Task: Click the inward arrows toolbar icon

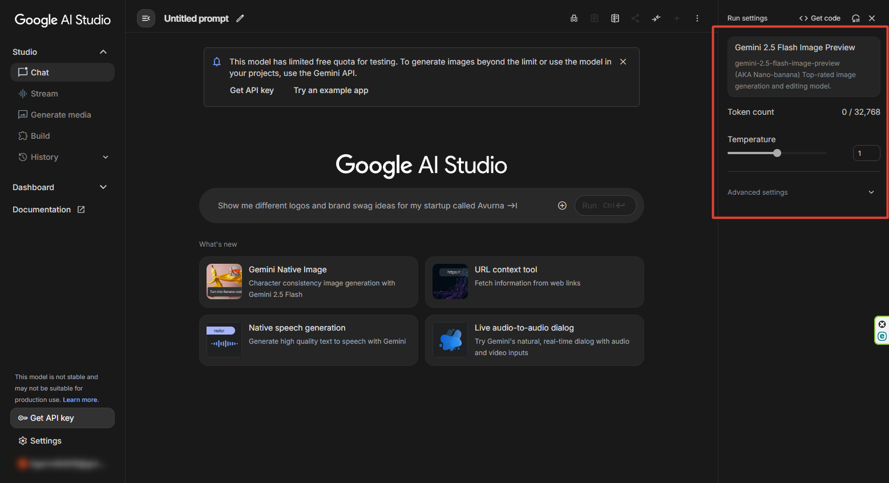Action: (656, 18)
